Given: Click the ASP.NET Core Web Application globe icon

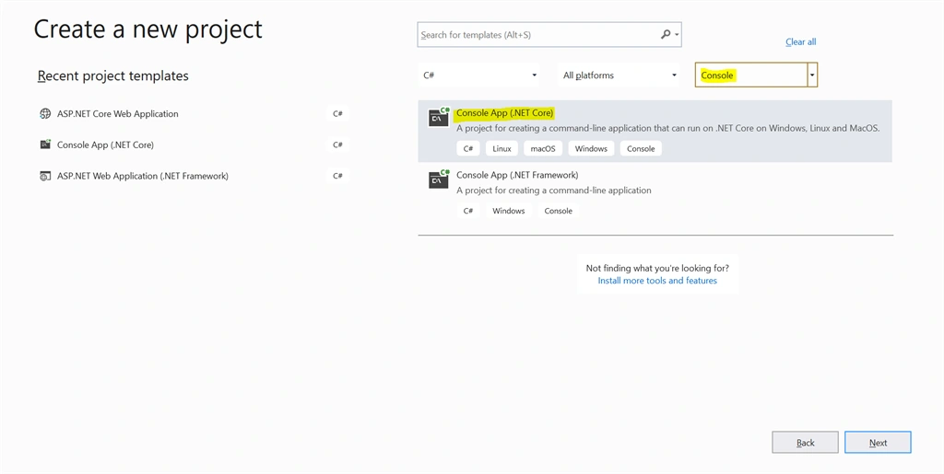Looking at the screenshot, I should click(44, 113).
